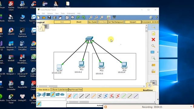
Task: Click the Connections subcategory lightning icon
Action: (x=39, y=104)
